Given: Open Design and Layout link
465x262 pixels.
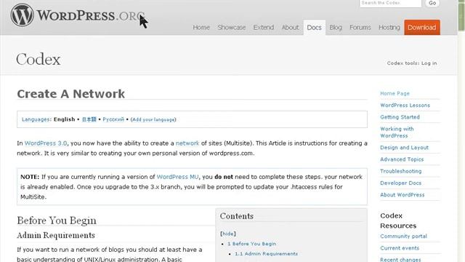Looking at the screenshot, I should (x=404, y=147).
